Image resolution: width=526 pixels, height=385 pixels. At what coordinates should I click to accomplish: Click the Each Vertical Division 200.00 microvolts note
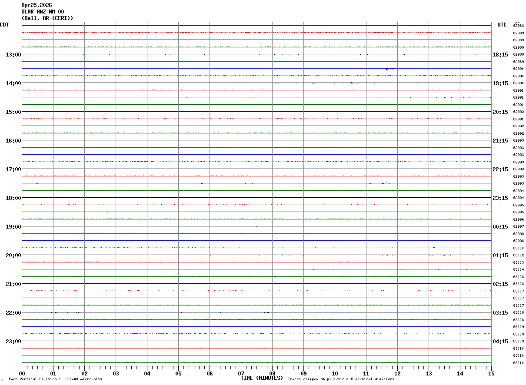55,379
